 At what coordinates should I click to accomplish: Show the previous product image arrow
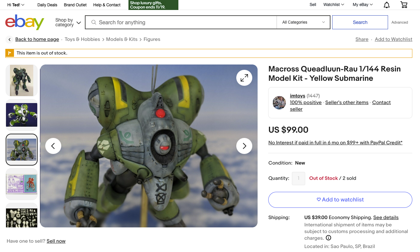pos(53,146)
